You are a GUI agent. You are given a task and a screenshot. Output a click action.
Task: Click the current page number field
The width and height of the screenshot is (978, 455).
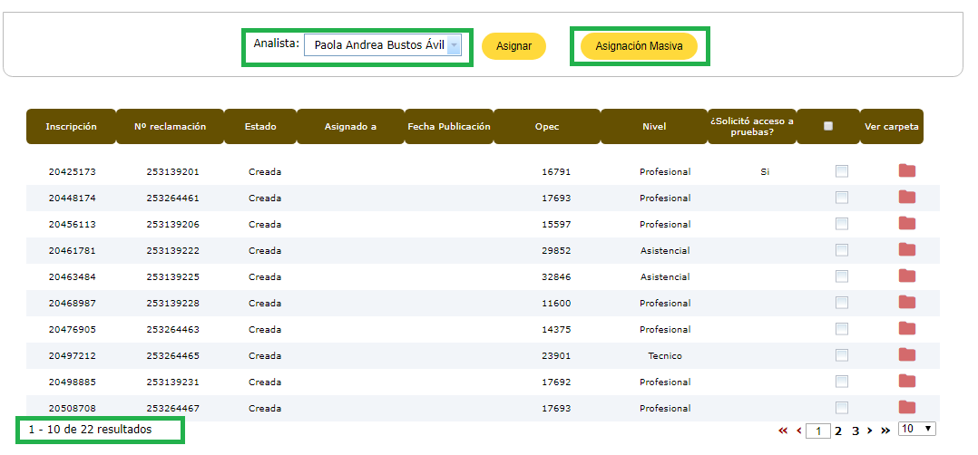coord(817,431)
